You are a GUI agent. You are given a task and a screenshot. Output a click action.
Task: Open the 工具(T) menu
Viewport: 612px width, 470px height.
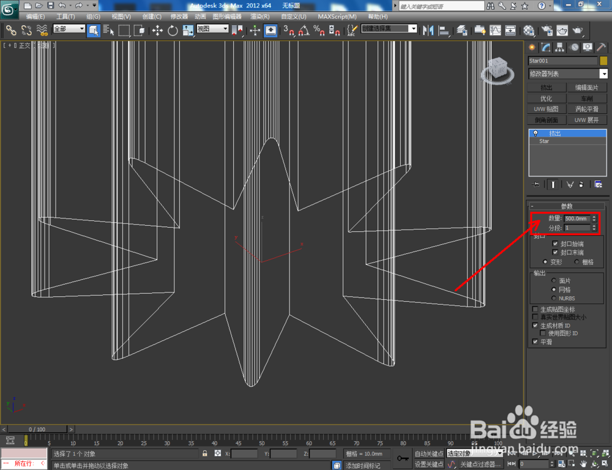pos(65,17)
